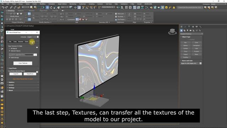Click the Undo arrow in main toolbar
This screenshot has width=227, height=128.
(3, 7)
